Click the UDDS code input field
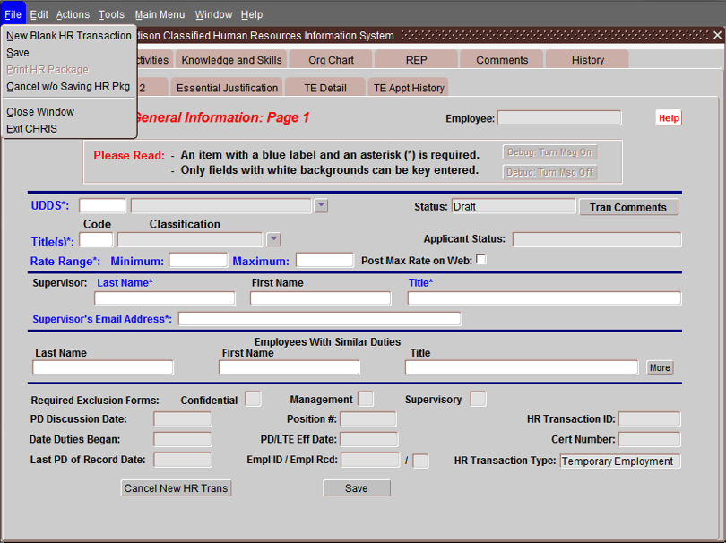The image size is (726, 543). (x=102, y=205)
